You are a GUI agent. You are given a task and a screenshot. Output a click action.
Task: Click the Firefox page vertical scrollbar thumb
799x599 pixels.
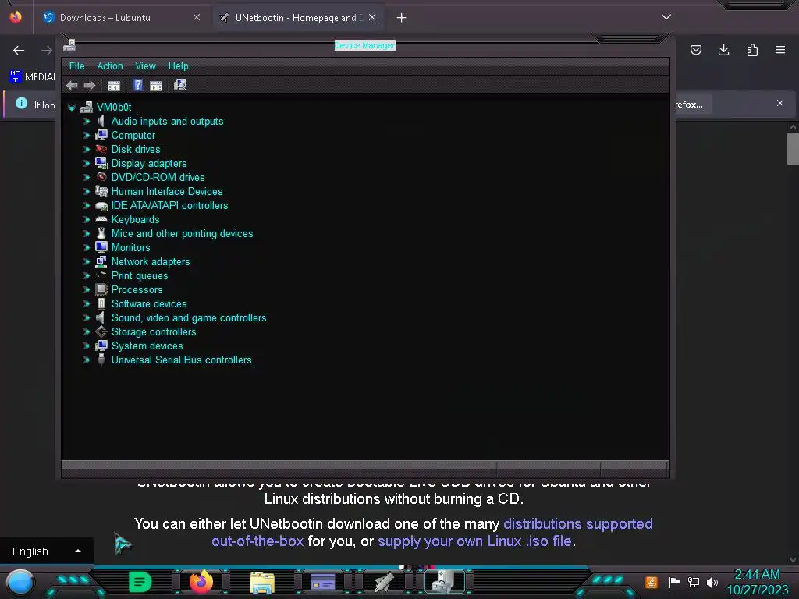coord(793,148)
